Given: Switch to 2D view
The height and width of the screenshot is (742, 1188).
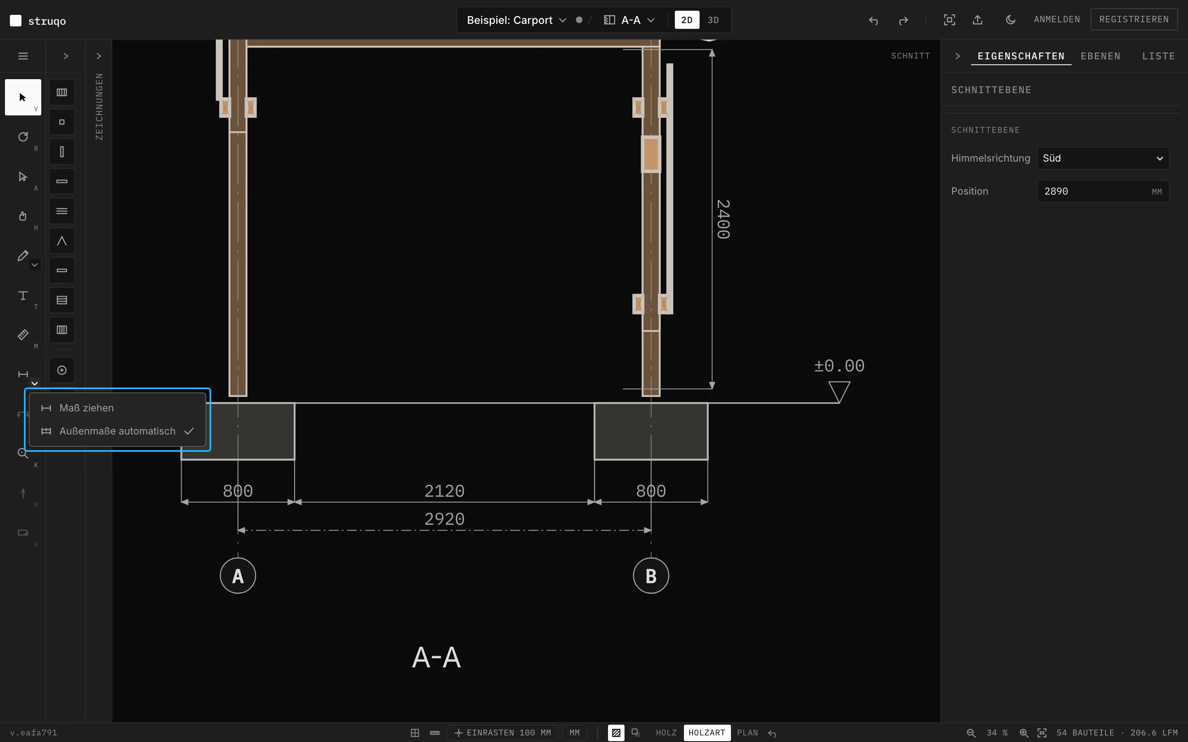Looking at the screenshot, I should 687,20.
